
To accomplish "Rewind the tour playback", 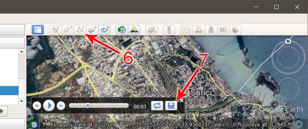I will 37,106.
